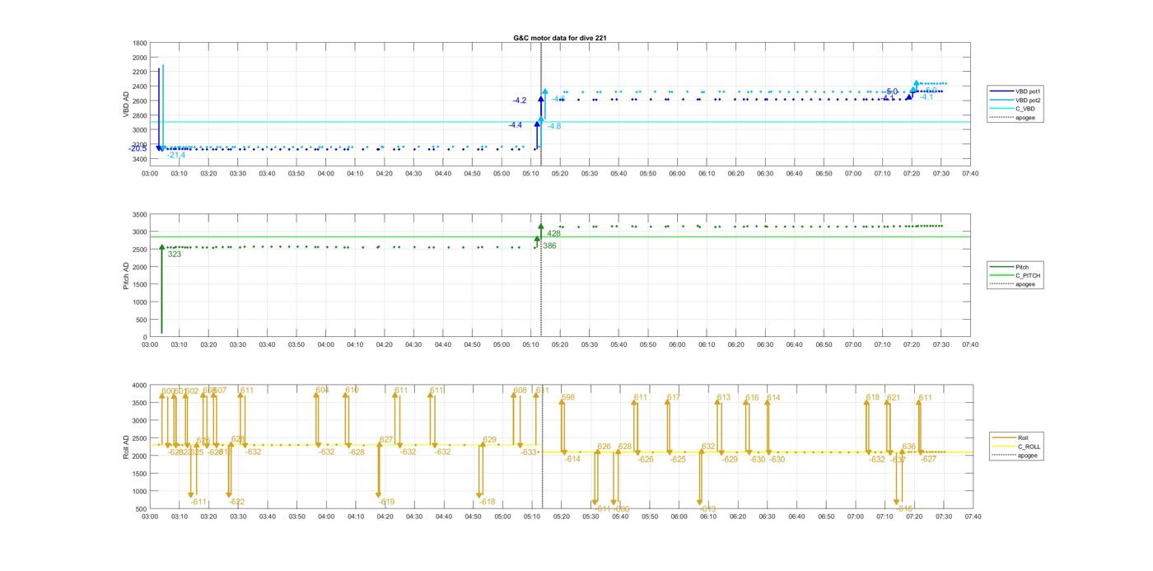The image size is (1153, 571).
Task: Click the "-633" roll annotation
Action: coord(528,452)
